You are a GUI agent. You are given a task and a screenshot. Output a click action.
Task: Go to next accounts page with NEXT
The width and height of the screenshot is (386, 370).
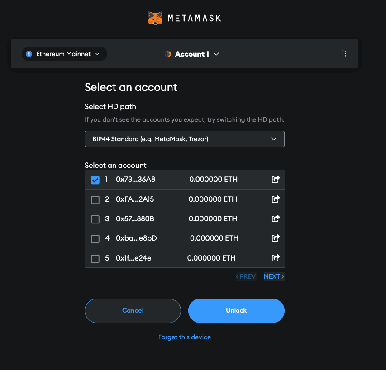pyautogui.click(x=274, y=276)
